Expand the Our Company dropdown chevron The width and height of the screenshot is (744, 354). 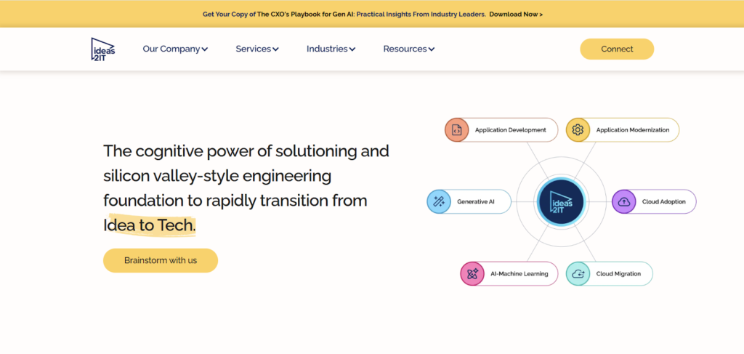[x=205, y=49]
